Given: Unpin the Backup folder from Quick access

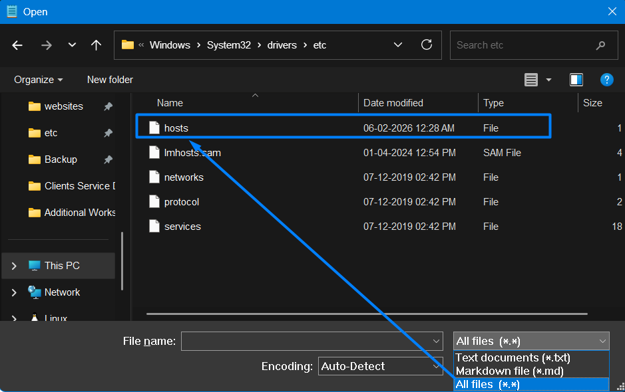Looking at the screenshot, I should point(108,159).
